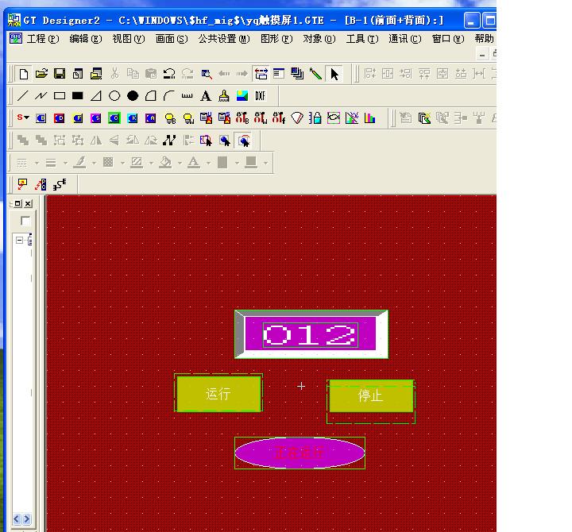Viewport: 572px width, 532px height.
Task: Select the 012 numeric display object
Action: 311,334
